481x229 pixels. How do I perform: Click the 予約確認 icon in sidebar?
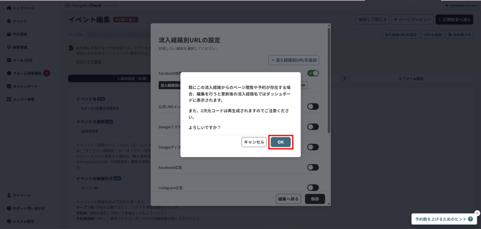9,34
